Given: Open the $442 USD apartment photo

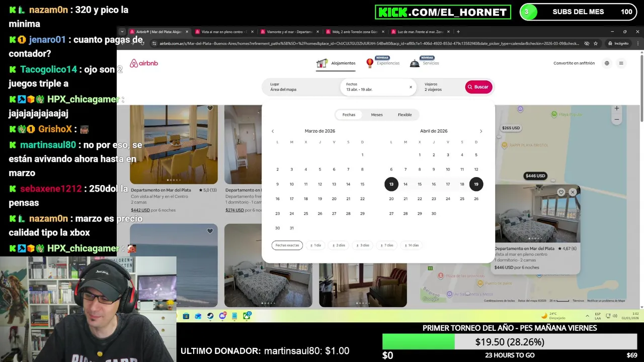Looking at the screenshot, I should pyautogui.click(x=174, y=145).
